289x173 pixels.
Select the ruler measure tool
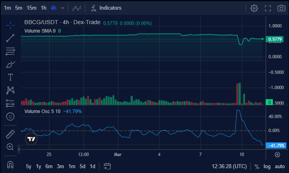(x=10, y=134)
